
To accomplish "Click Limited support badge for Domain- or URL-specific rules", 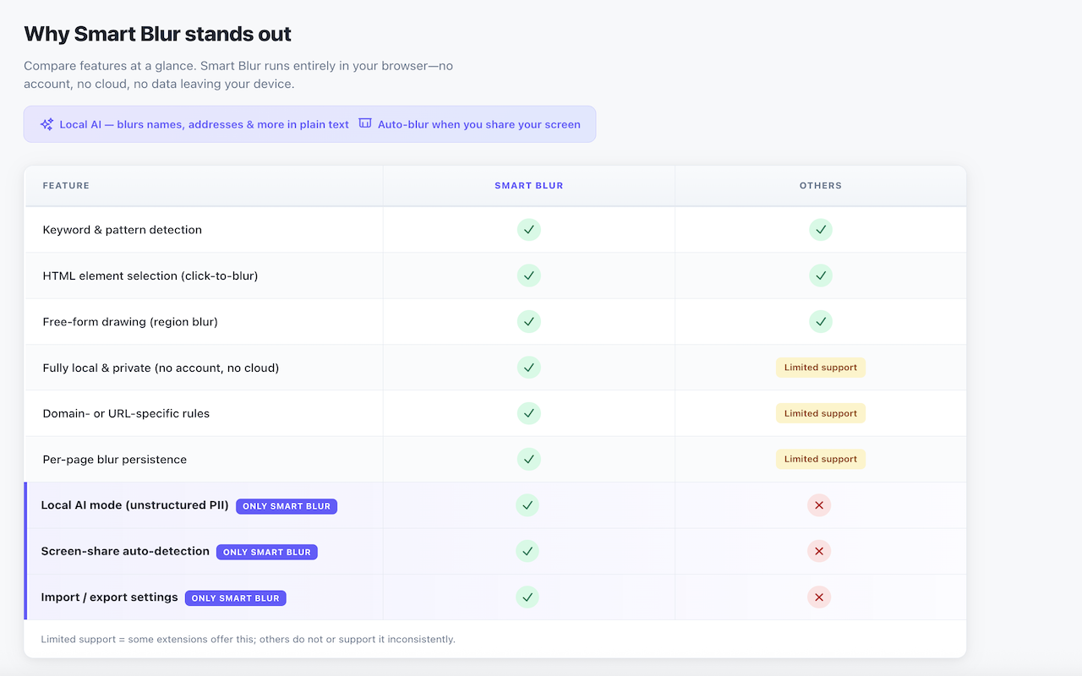I will pyautogui.click(x=820, y=413).
